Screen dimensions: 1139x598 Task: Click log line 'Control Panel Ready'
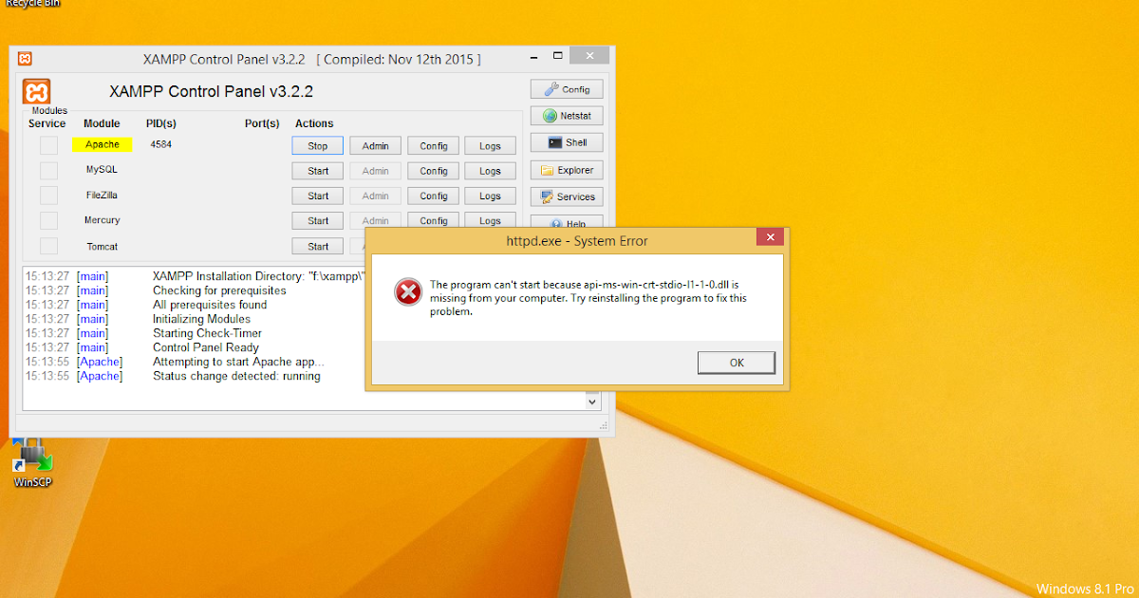[205, 347]
